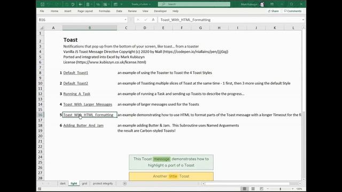The image size is (342, 192).
Task: Click the yellow 'Another little Toast' notification
Action: (171, 177)
